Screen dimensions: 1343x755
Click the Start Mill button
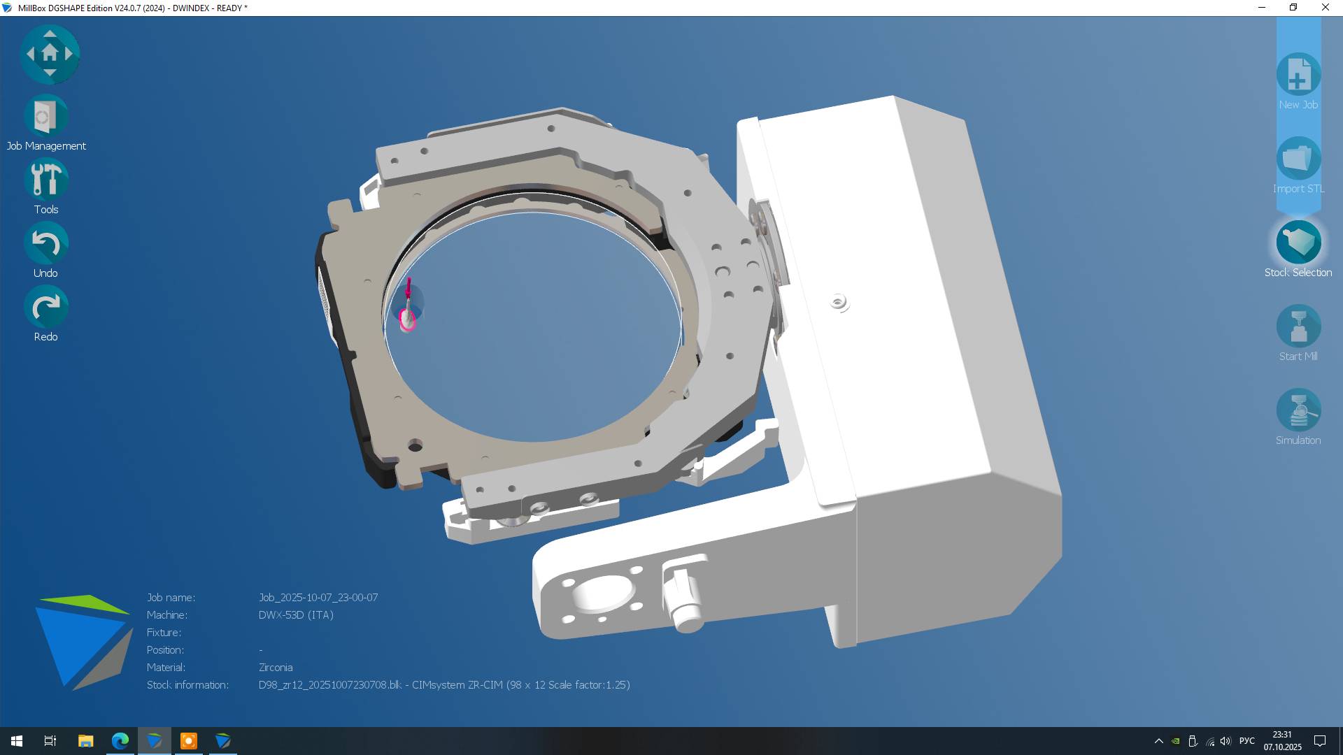pos(1298,326)
